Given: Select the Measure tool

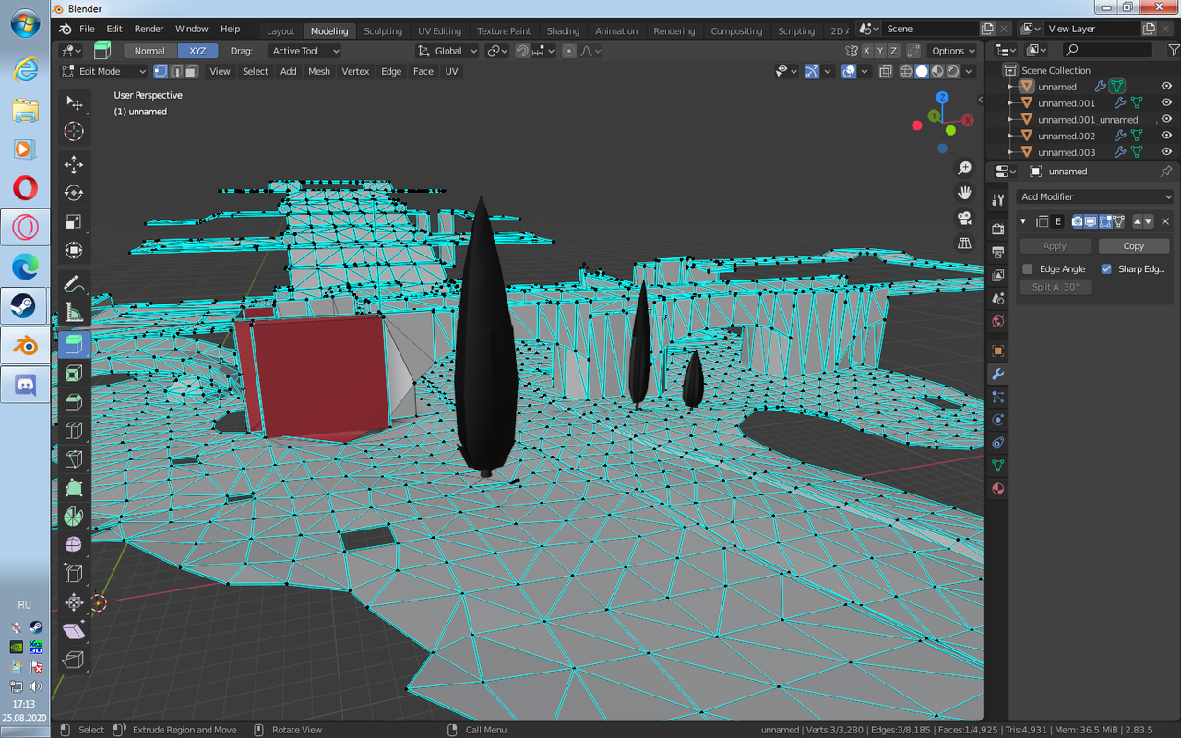Looking at the screenshot, I should (74, 313).
